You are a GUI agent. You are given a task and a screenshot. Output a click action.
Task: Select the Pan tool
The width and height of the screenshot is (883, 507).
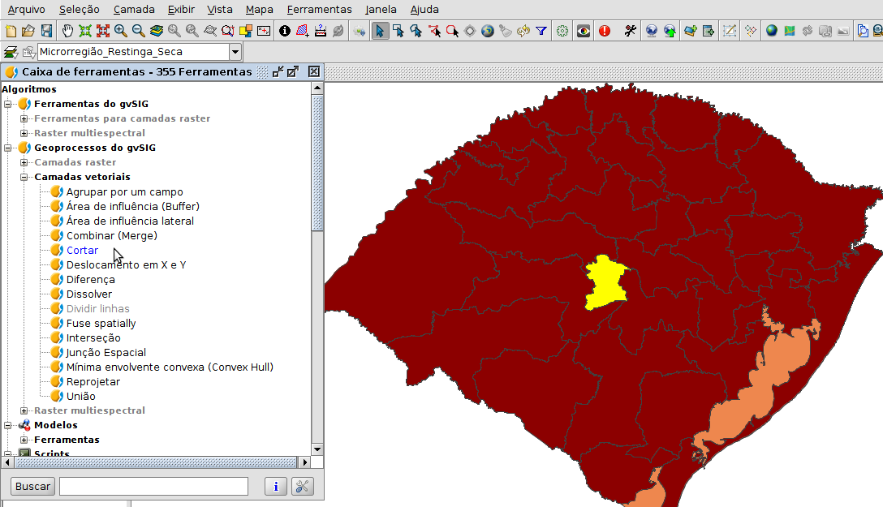tap(68, 31)
